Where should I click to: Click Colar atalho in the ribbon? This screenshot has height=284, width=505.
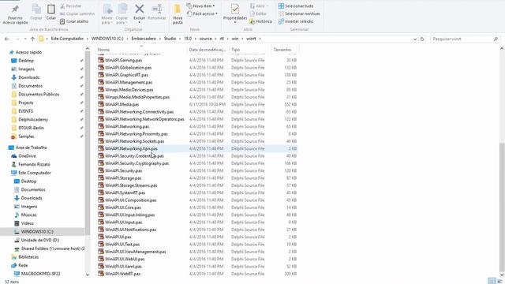(x=74, y=21)
